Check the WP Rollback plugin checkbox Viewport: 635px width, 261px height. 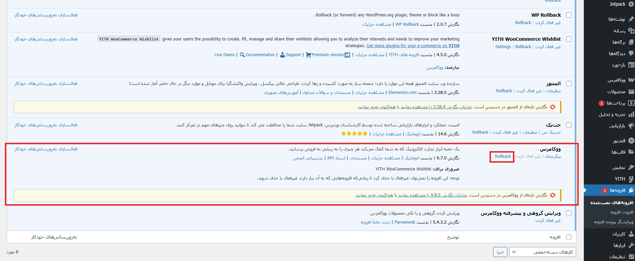click(569, 15)
